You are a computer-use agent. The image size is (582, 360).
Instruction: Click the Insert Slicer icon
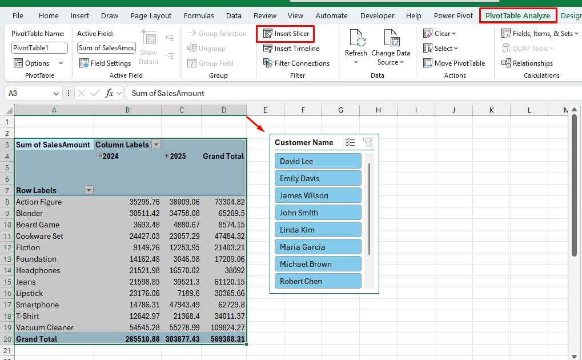[x=267, y=34]
